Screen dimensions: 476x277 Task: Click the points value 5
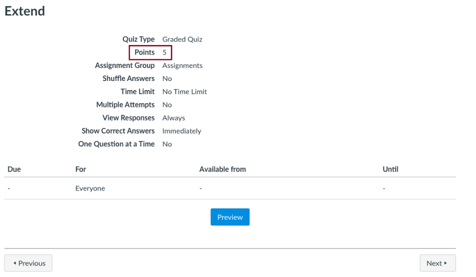[164, 52]
